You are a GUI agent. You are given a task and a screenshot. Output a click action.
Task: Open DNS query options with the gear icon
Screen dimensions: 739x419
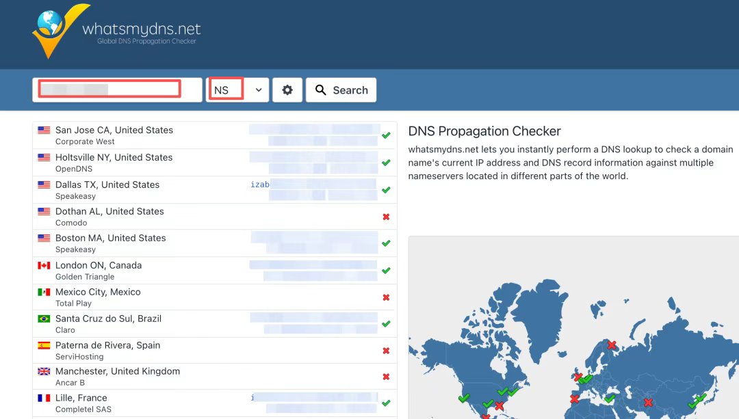pyautogui.click(x=287, y=90)
